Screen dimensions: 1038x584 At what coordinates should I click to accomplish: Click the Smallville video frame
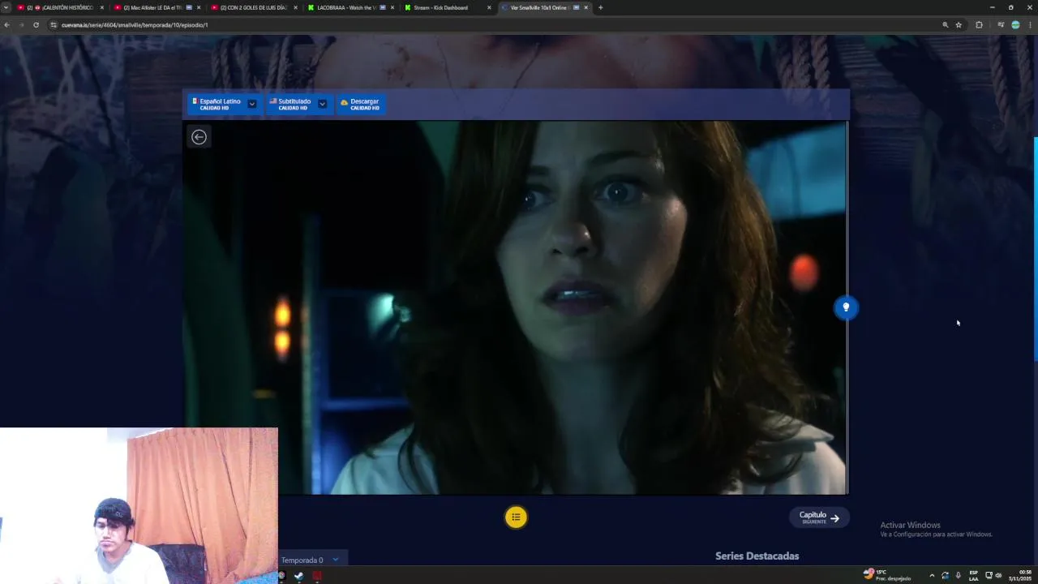(515, 307)
